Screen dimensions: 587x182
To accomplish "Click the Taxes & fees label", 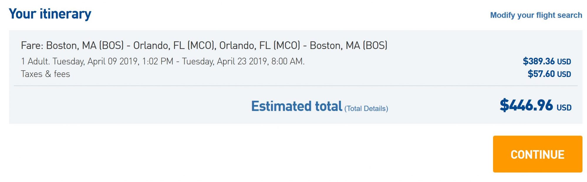I will tap(45, 74).
